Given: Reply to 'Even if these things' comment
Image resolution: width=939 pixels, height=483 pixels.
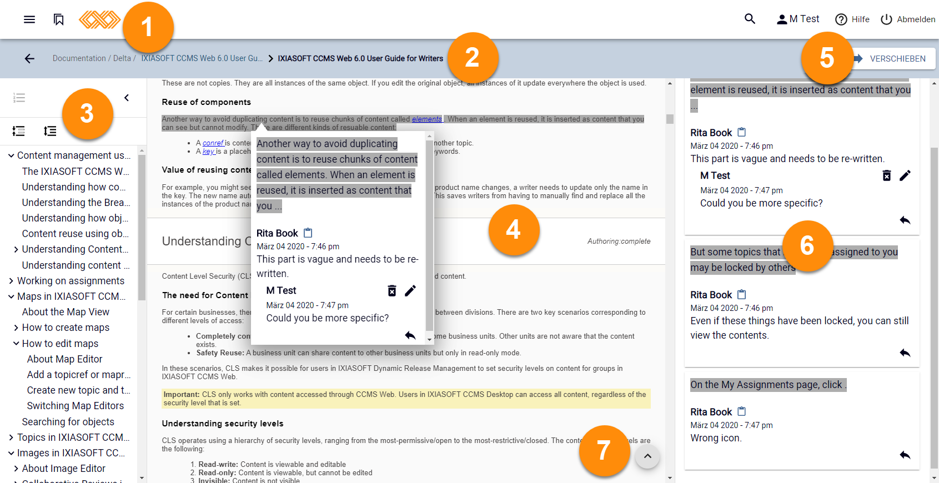Looking at the screenshot, I should coord(905,353).
